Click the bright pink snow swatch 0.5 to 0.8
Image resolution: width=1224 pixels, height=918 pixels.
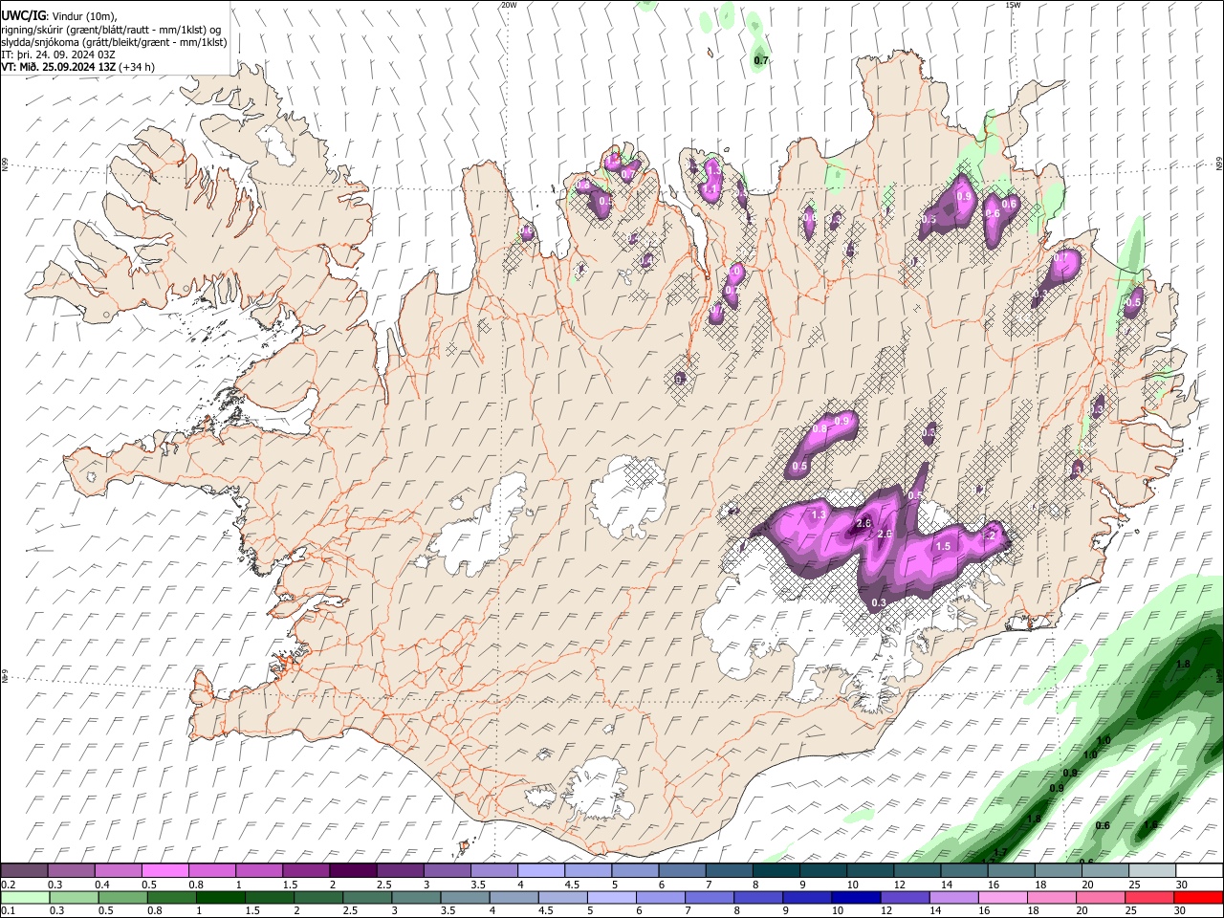click(x=165, y=870)
